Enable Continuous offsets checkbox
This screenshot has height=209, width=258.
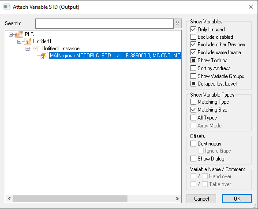click(x=193, y=143)
